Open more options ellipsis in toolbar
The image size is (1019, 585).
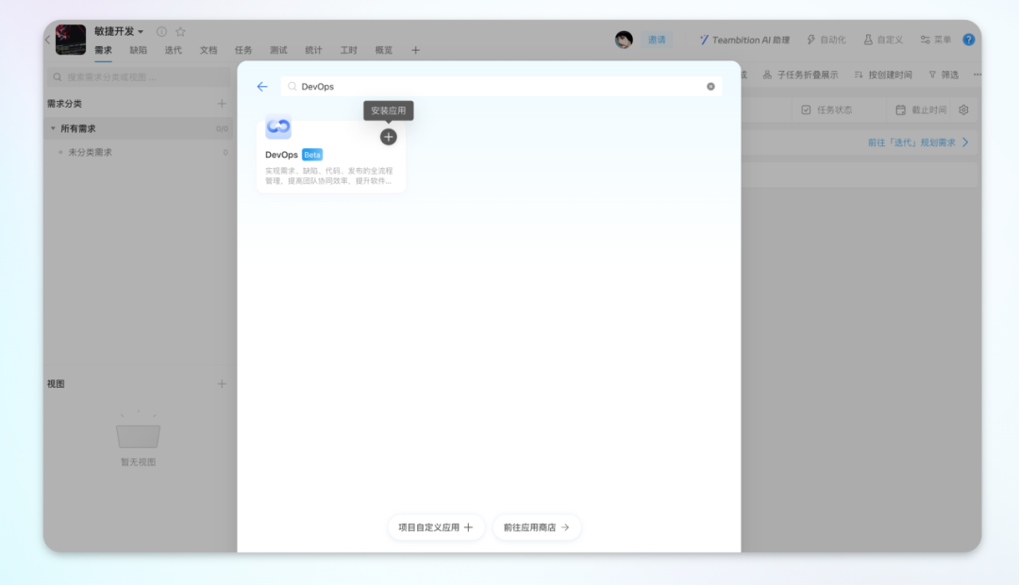[x=977, y=75]
